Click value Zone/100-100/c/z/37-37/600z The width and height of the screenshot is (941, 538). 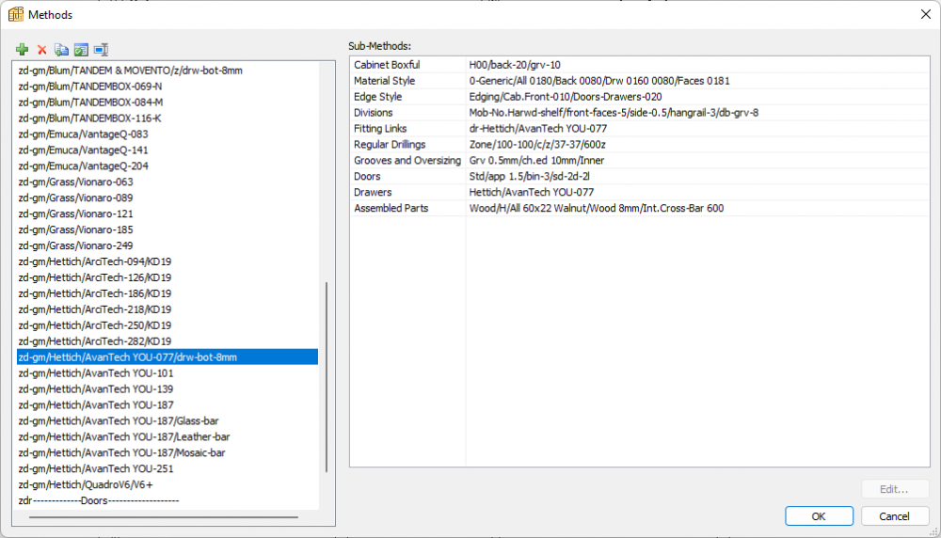(537, 145)
